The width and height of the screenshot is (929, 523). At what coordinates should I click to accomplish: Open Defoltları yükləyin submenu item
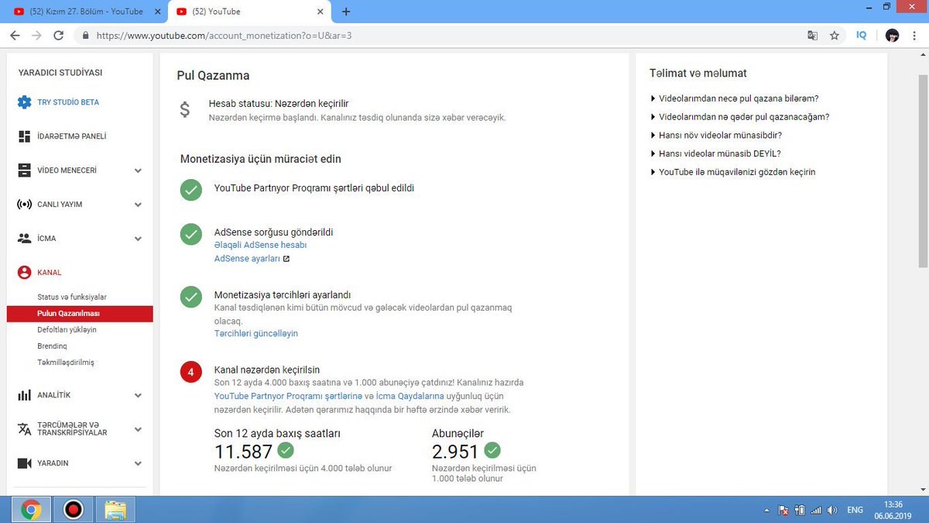[x=67, y=330]
